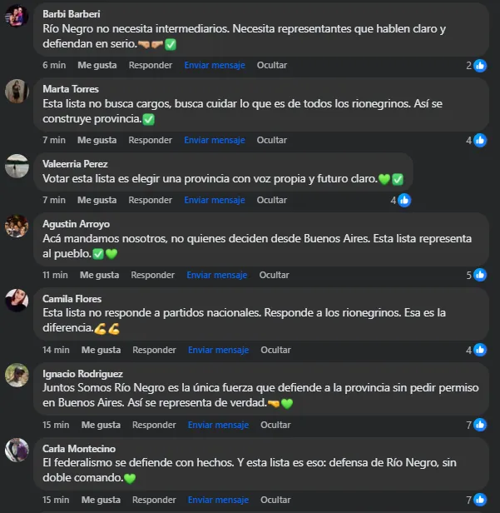Reply to Marta Torres's comment

[x=150, y=140]
